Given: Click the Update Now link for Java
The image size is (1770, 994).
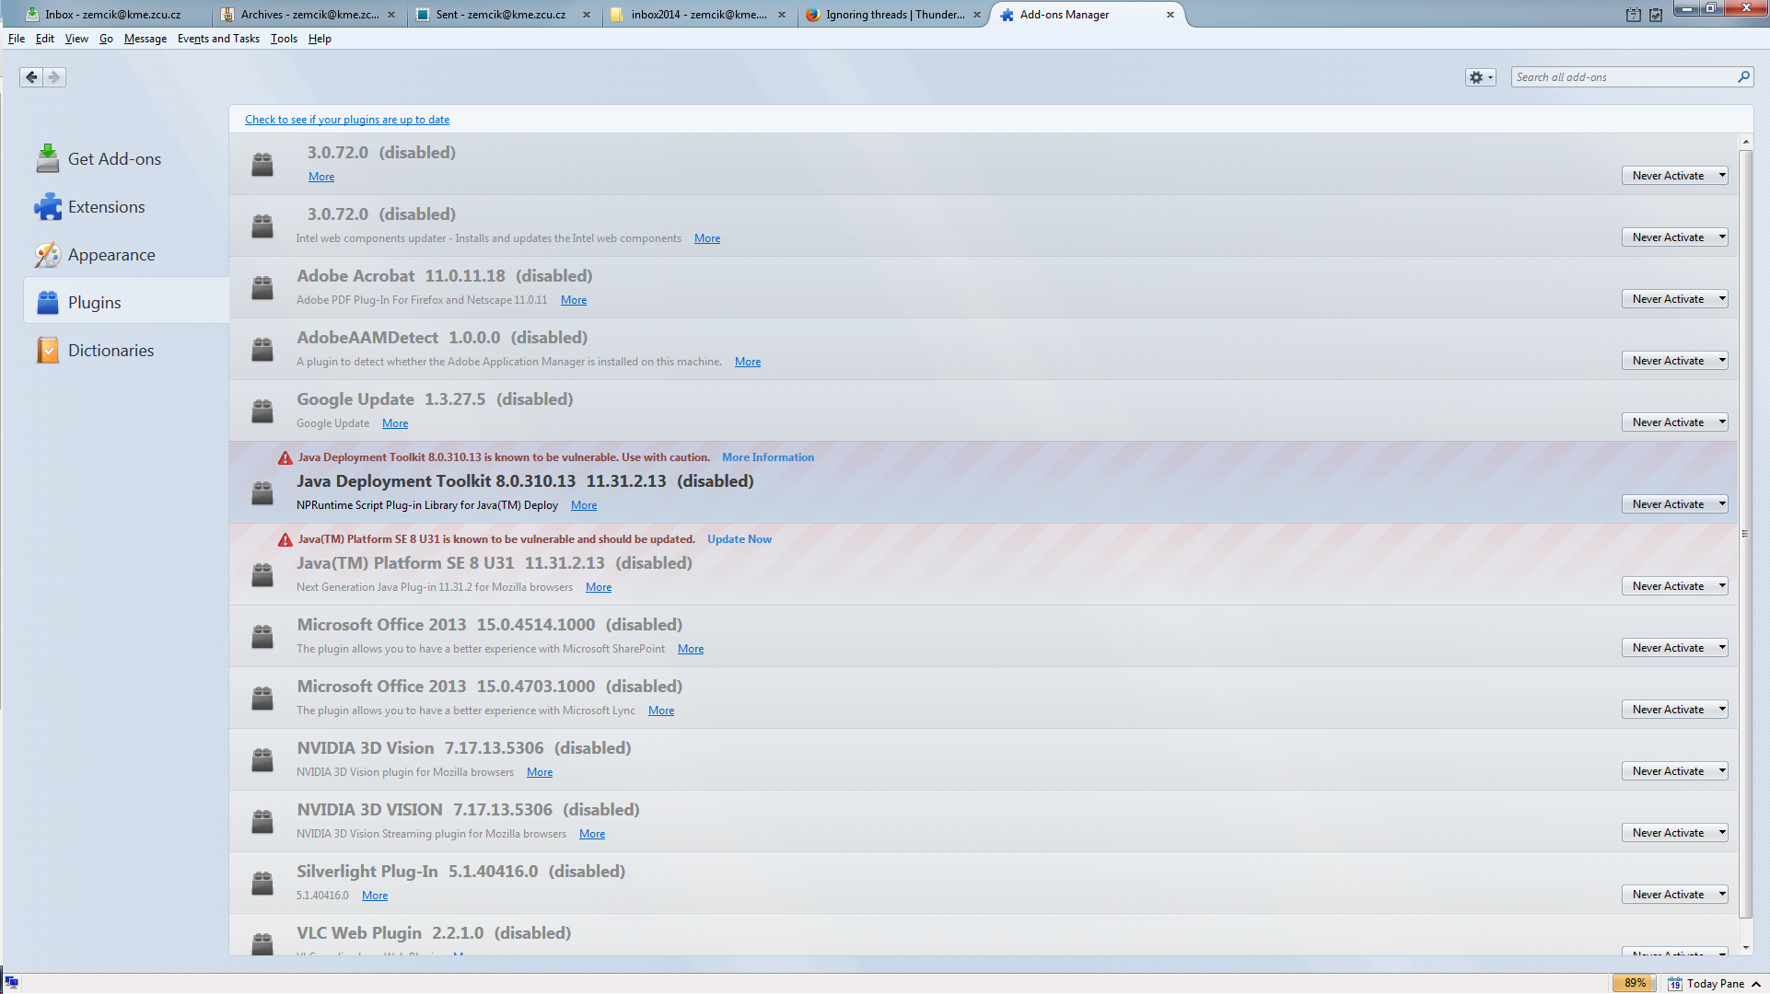Looking at the screenshot, I should point(739,539).
